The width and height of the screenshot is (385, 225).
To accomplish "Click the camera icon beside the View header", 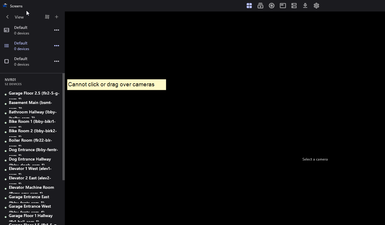I will 47,17.
